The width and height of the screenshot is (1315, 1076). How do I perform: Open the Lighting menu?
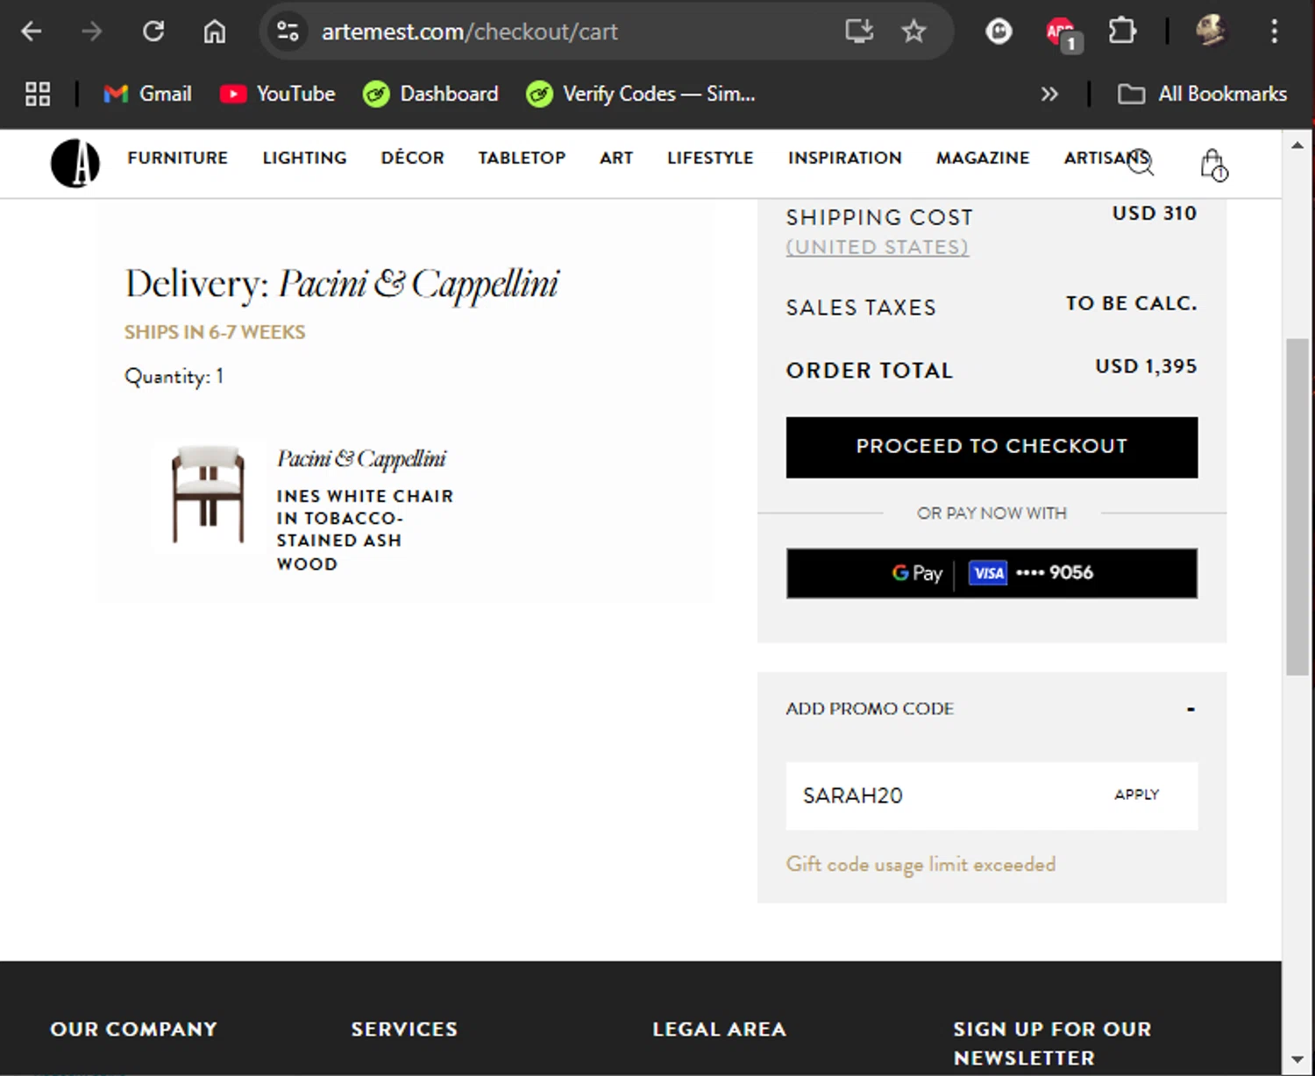pyautogui.click(x=304, y=158)
